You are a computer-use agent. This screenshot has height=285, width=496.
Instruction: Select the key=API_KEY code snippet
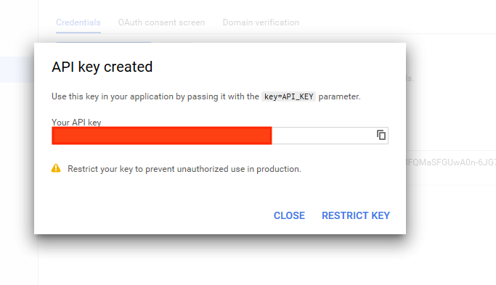(x=288, y=96)
